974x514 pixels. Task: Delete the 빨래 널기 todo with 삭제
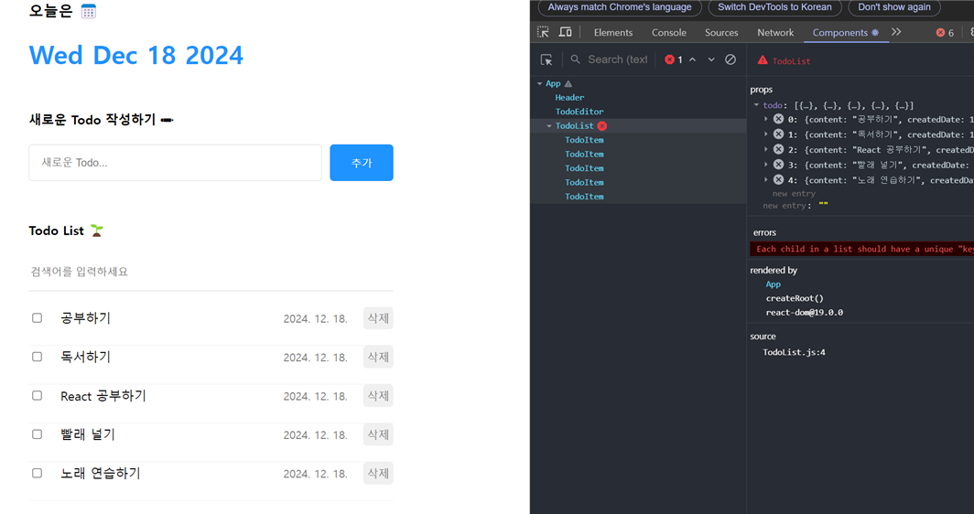[378, 434]
